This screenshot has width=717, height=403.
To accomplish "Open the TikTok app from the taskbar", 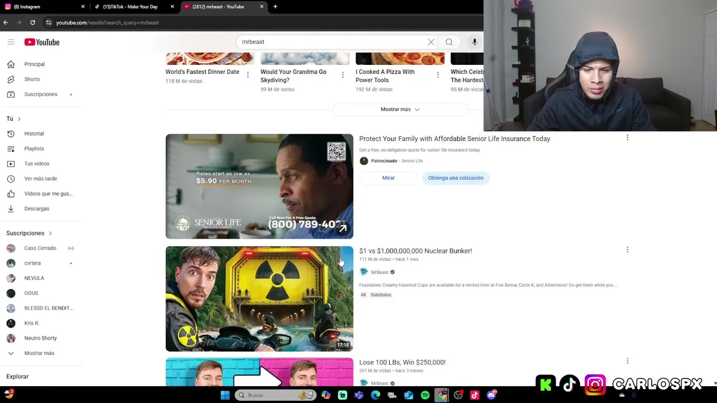I will pyautogui.click(x=474, y=395).
